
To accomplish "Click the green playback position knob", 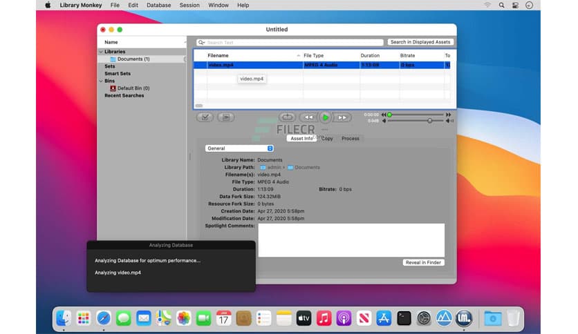I will point(389,115).
